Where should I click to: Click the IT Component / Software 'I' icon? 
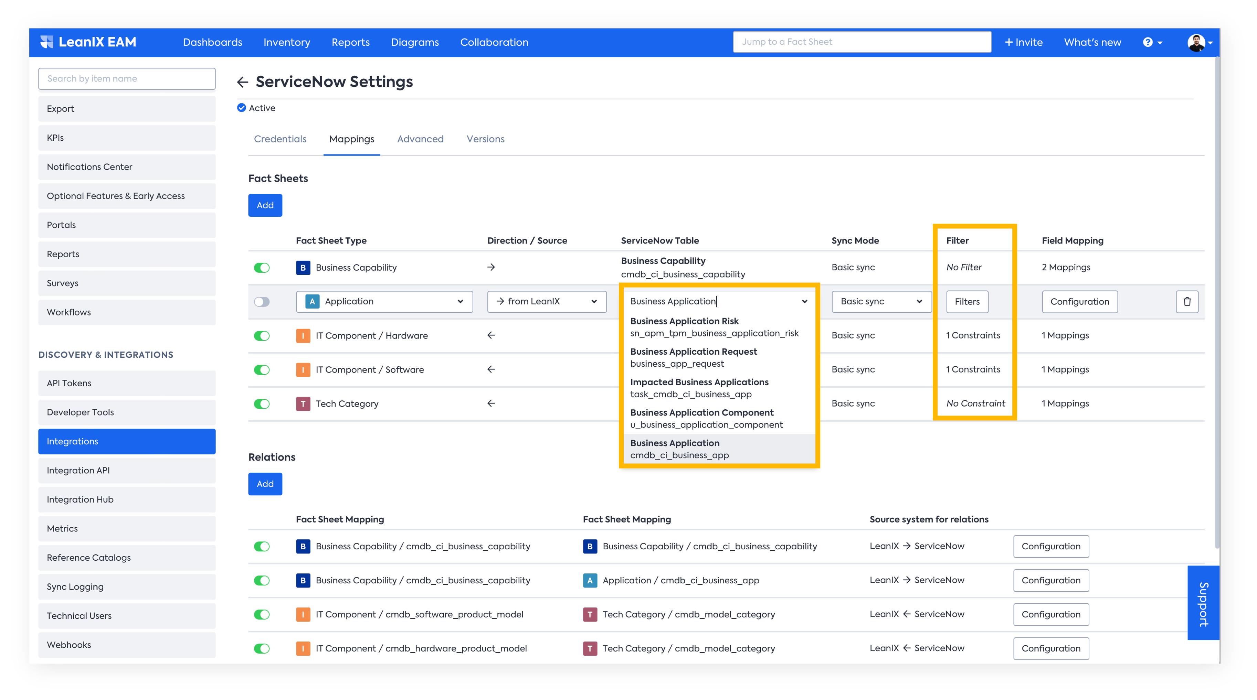click(303, 370)
